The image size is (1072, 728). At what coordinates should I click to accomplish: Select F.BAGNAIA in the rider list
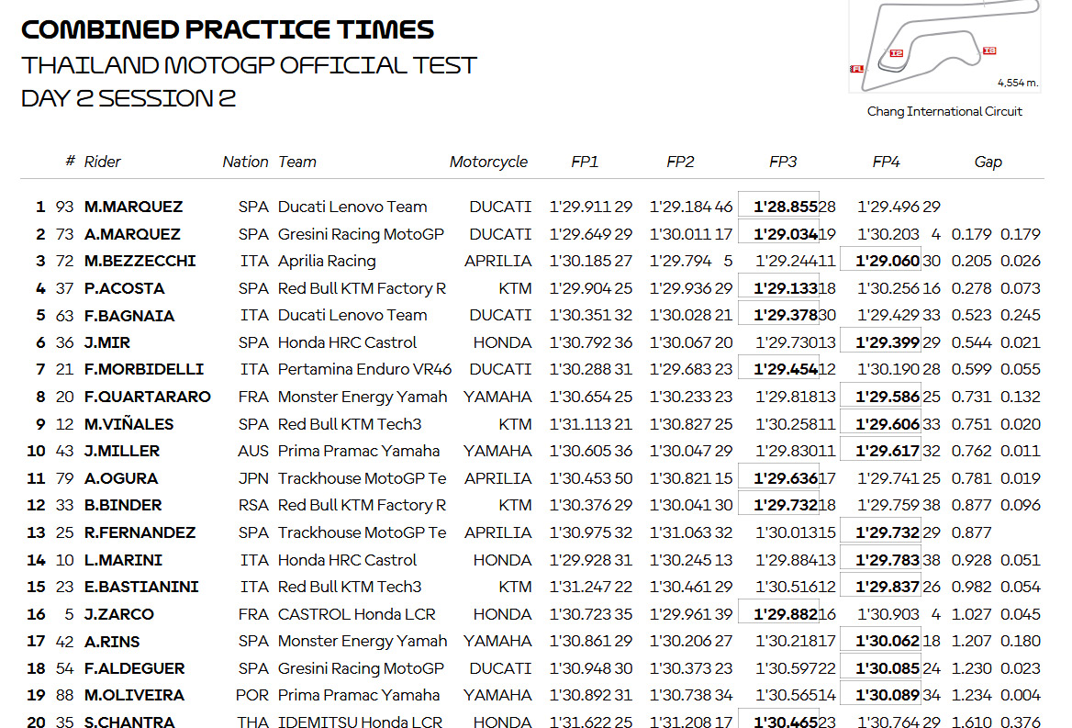(129, 316)
